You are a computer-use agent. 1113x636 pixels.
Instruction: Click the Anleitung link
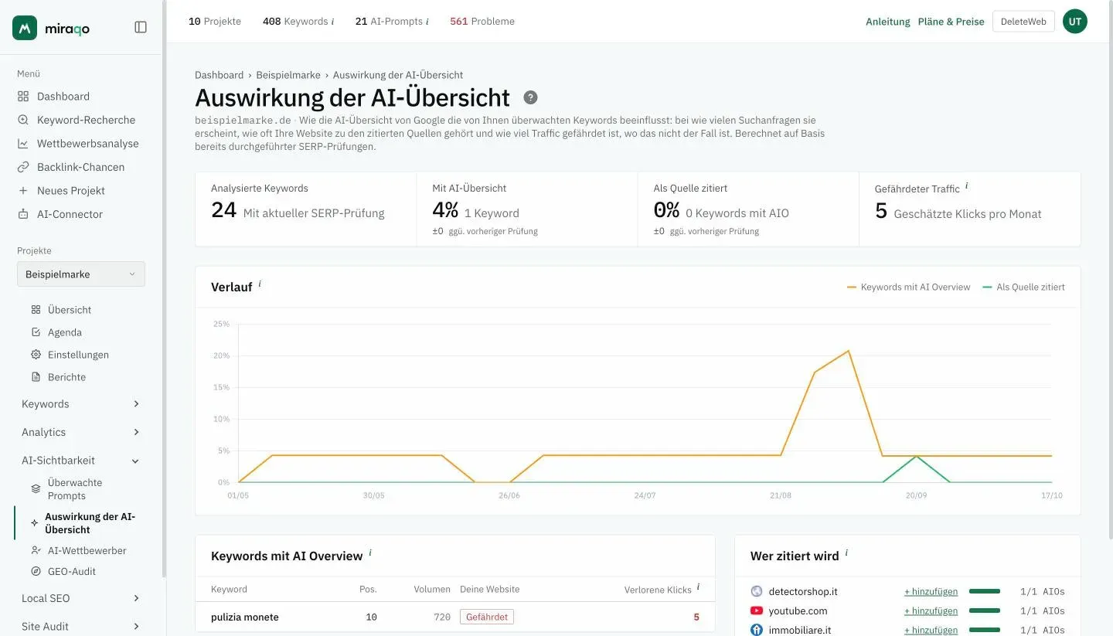pyautogui.click(x=888, y=22)
